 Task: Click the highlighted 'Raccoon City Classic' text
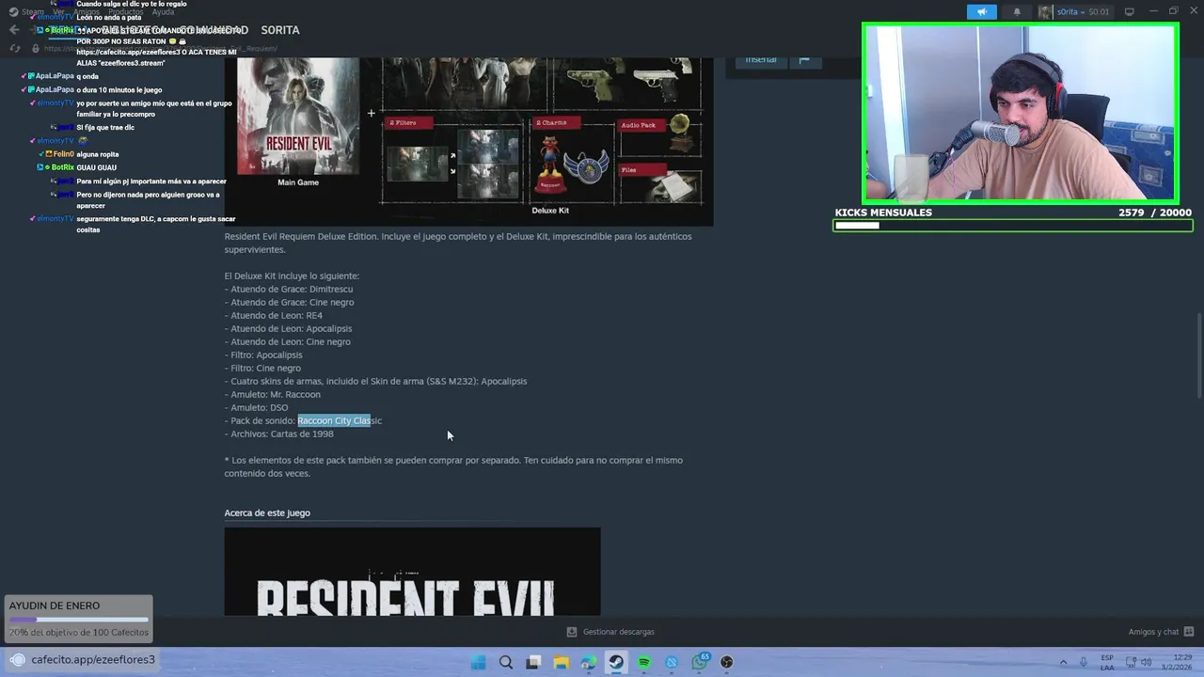(340, 420)
